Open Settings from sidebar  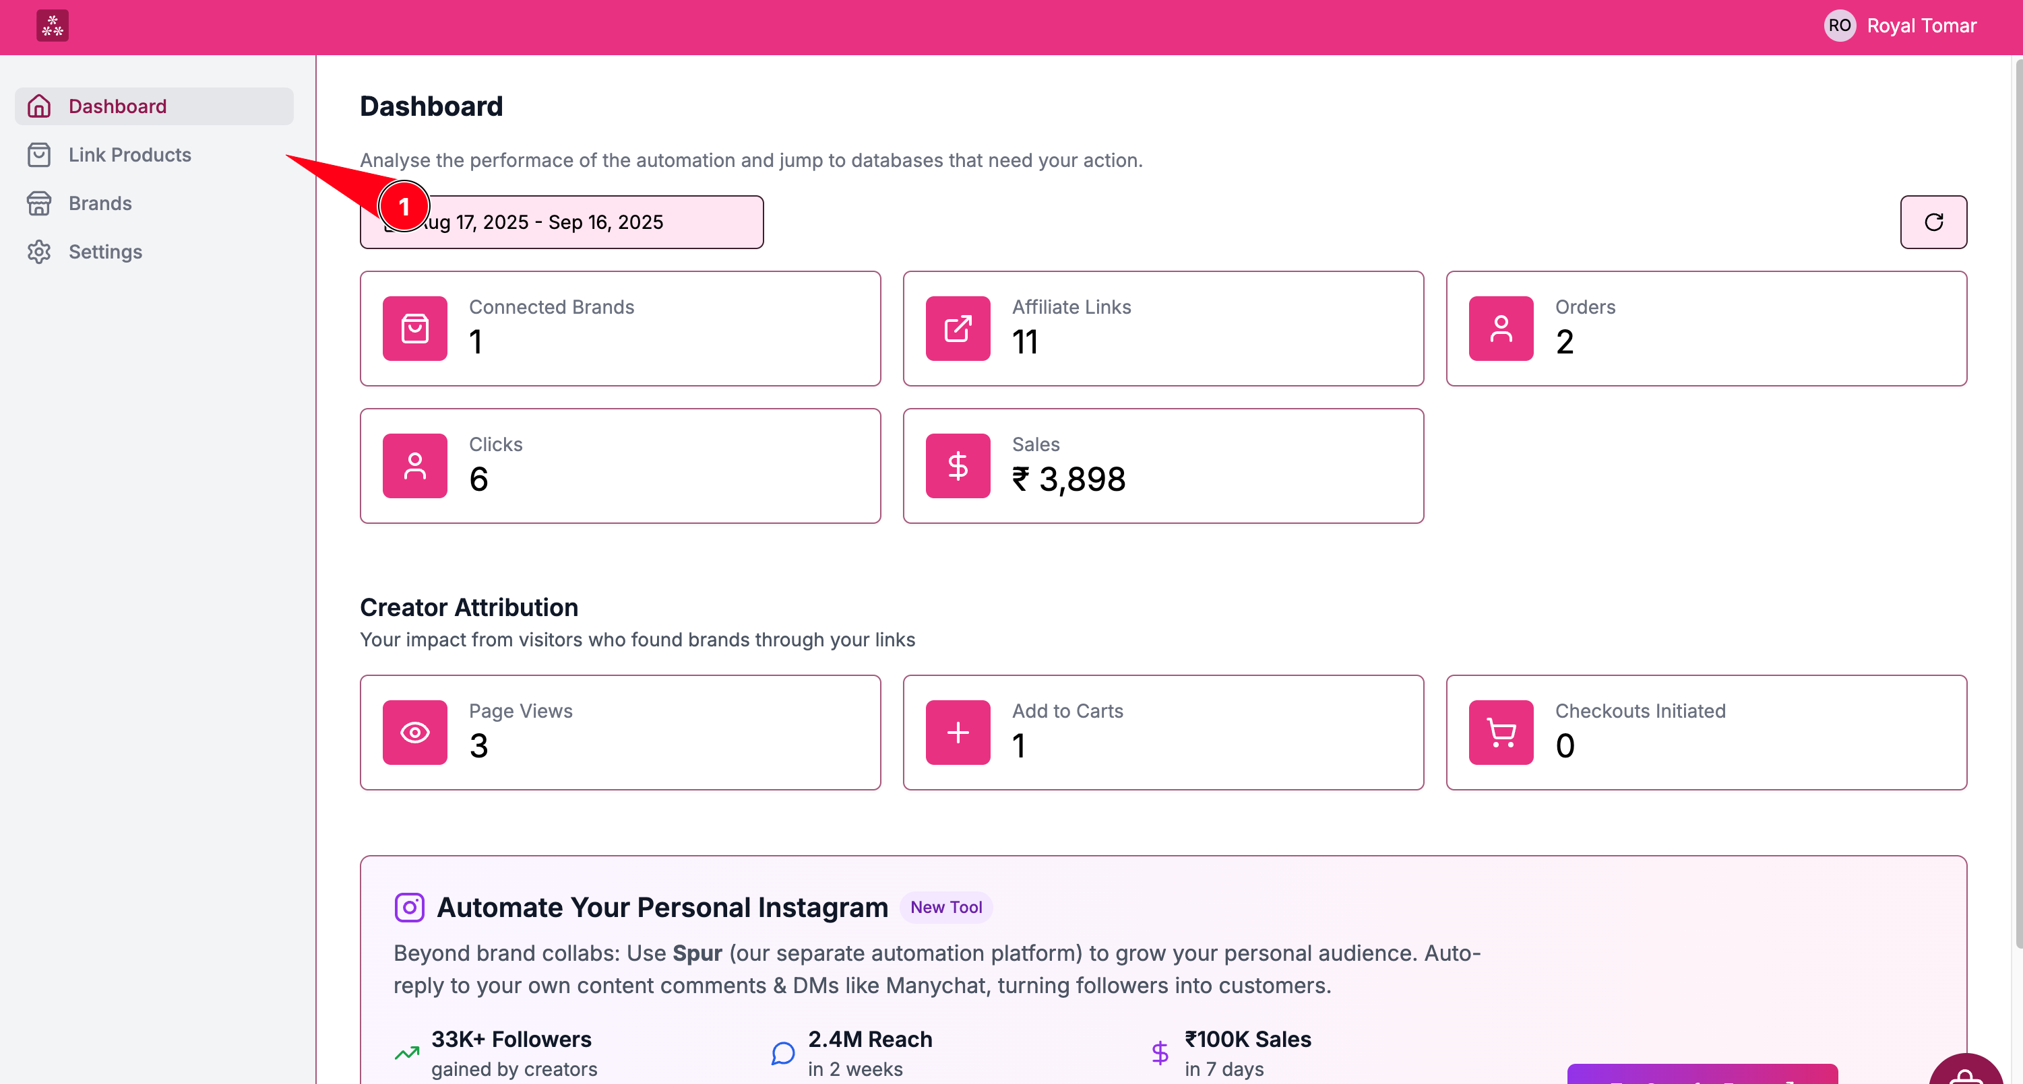(105, 252)
